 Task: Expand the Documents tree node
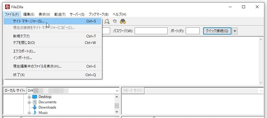pyautogui.click(x=29, y=102)
